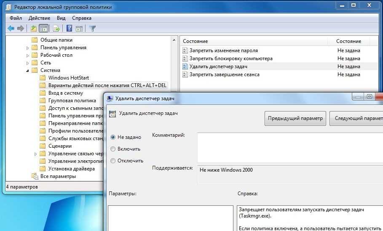Select the 'Управление электропитанием' tree item
383x231 pixels.
(x=76, y=161)
